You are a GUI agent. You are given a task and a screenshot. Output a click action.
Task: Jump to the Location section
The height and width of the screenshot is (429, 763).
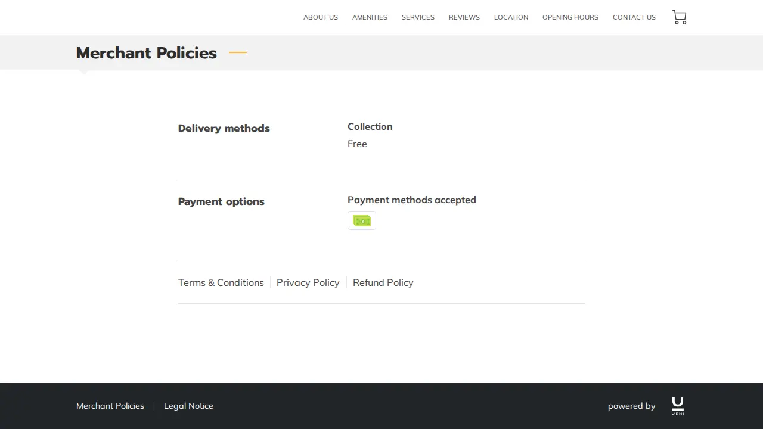click(x=511, y=17)
